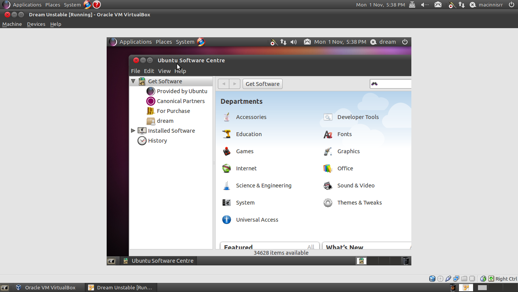Launch Firefox from the guest top panel

click(x=201, y=42)
